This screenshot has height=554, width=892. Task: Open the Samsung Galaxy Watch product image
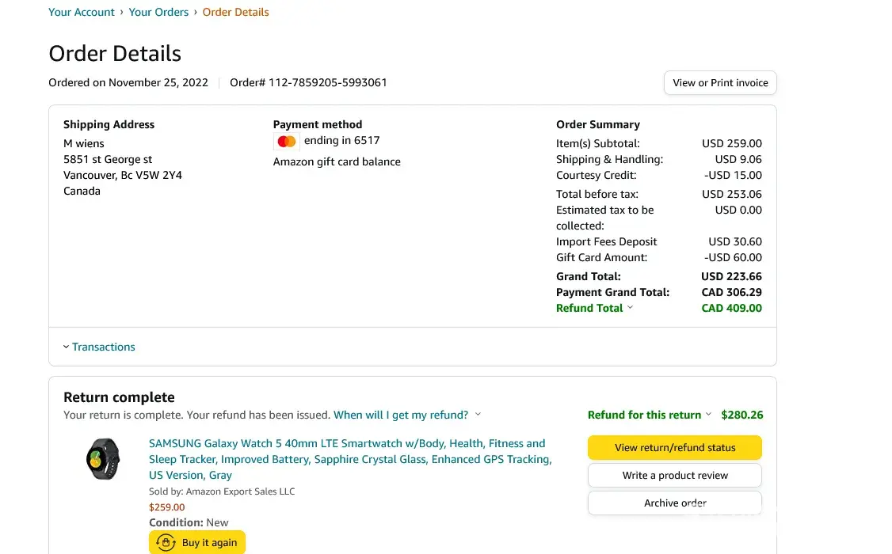103,459
